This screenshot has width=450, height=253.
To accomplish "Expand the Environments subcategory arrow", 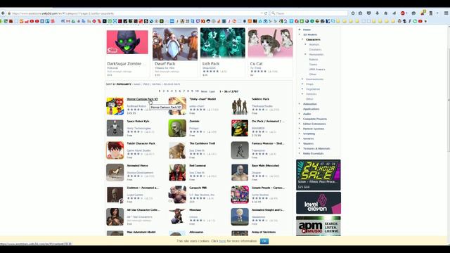I will coord(302,79).
